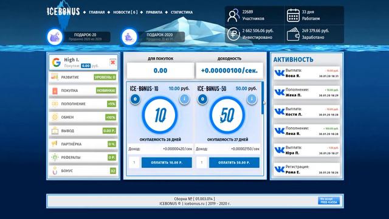Image resolution: width=389 pixels, height=219 pixels.
Task: Select the ПОДАРОК-2020 label
Action: pyautogui.click(x=159, y=35)
